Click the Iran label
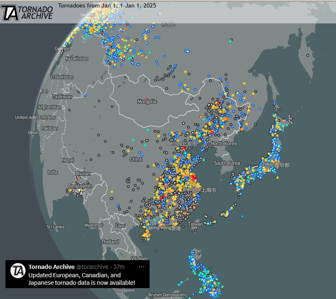 click(x=44, y=91)
